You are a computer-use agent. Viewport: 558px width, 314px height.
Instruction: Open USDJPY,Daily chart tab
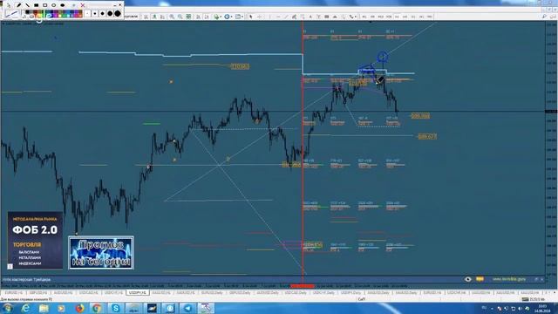tap(350, 293)
